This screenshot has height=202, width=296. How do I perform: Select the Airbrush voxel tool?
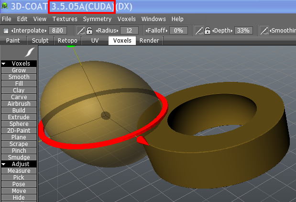click(x=19, y=104)
